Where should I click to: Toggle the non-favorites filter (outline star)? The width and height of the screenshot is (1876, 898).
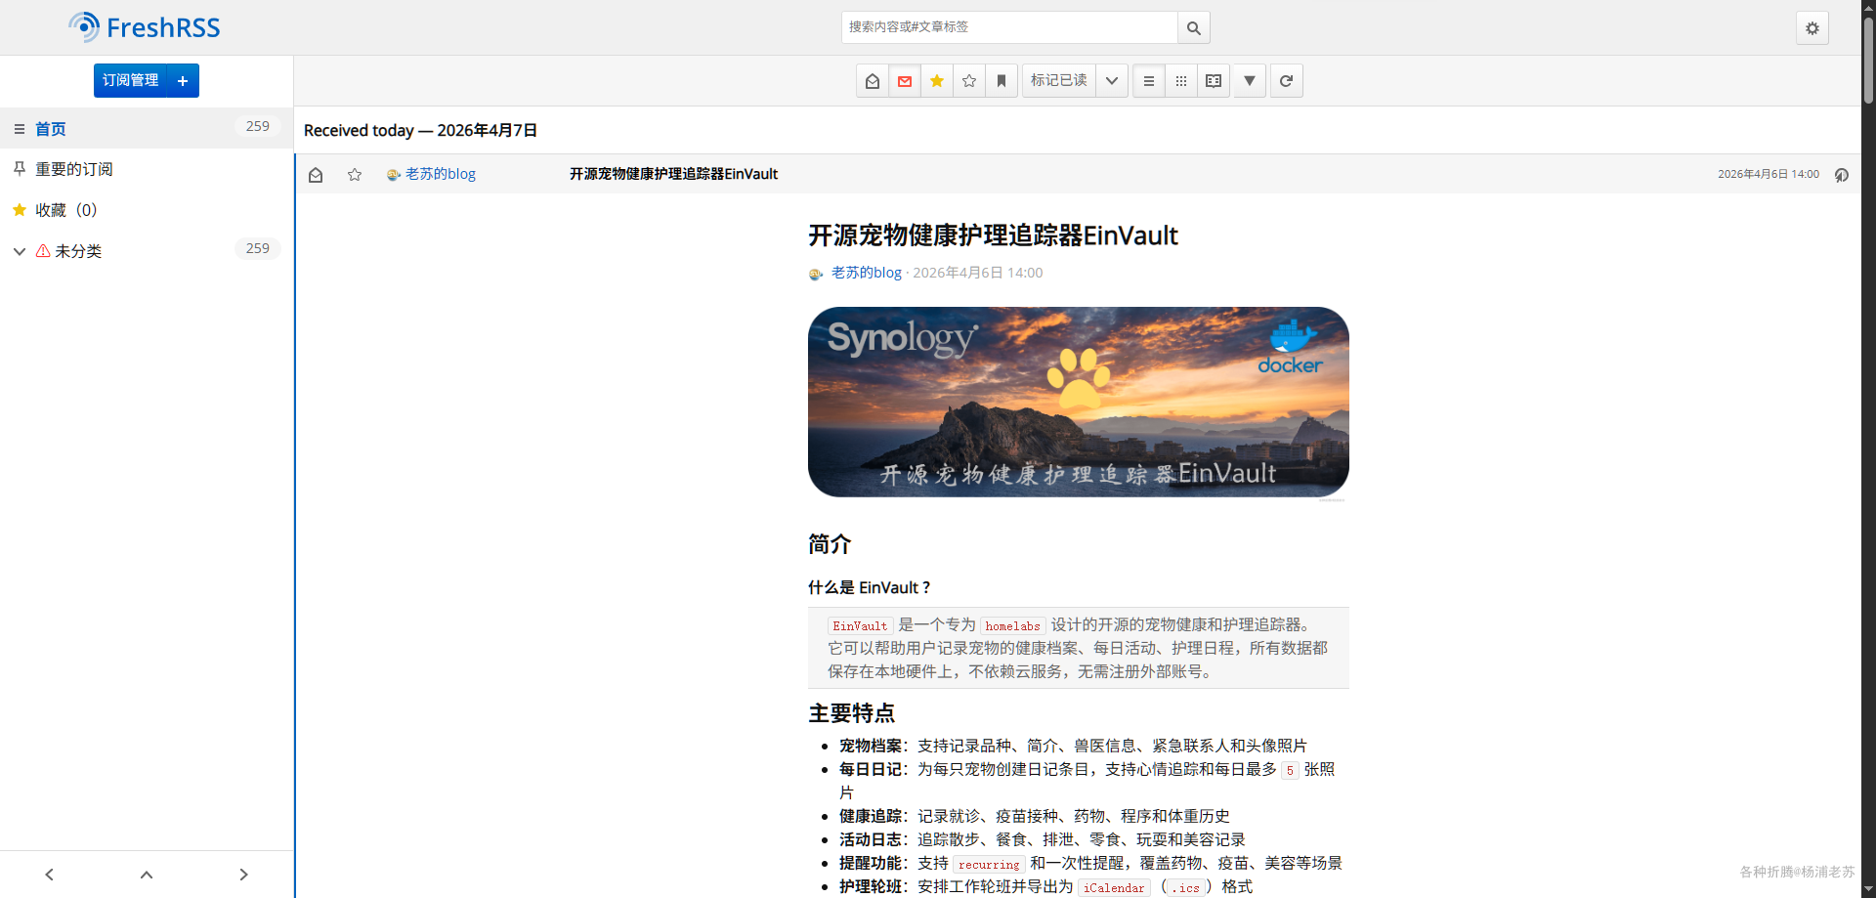point(969,81)
